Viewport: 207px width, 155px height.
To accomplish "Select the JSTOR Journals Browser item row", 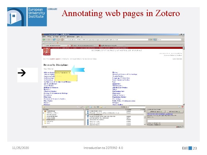I will 115,115.
